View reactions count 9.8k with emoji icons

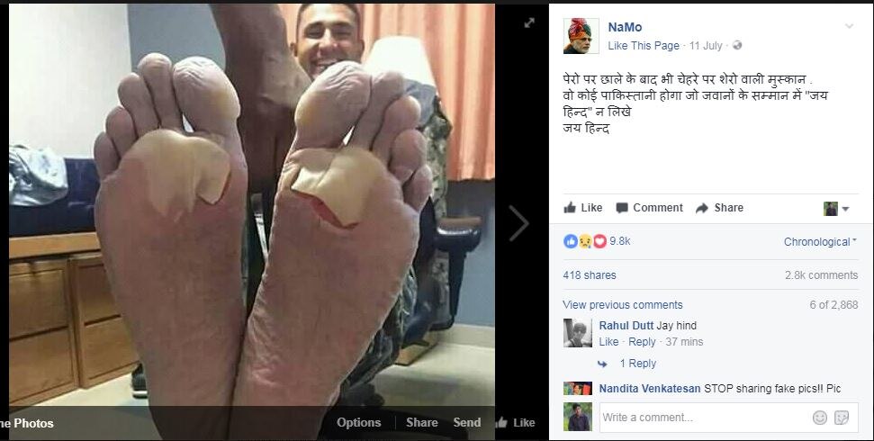[597, 241]
